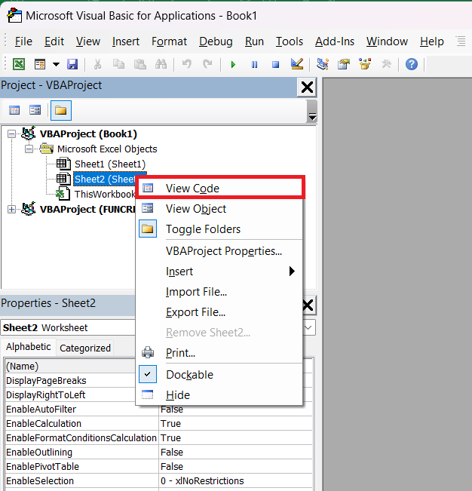
Task: Open Properties Window toolbar icon
Action: 344,64
